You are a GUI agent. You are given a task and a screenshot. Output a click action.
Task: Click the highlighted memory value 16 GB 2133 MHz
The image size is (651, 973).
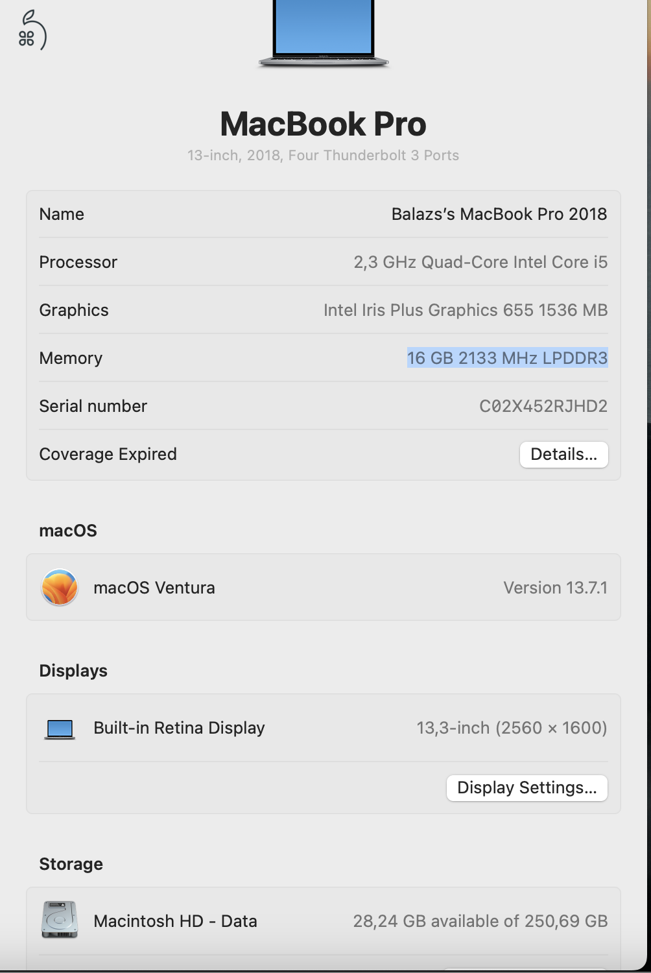tap(508, 358)
